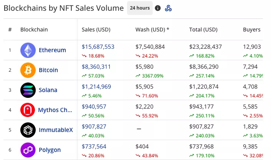Click Polygon sales value $737,564
The height and width of the screenshot is (160, 271).
point(94,147)
